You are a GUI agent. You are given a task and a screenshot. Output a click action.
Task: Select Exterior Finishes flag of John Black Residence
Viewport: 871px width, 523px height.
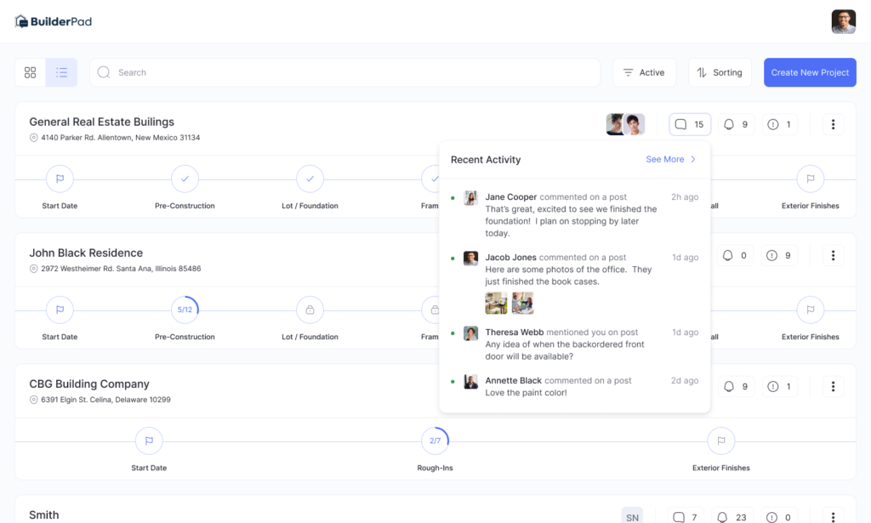click(x=811, y=310)
